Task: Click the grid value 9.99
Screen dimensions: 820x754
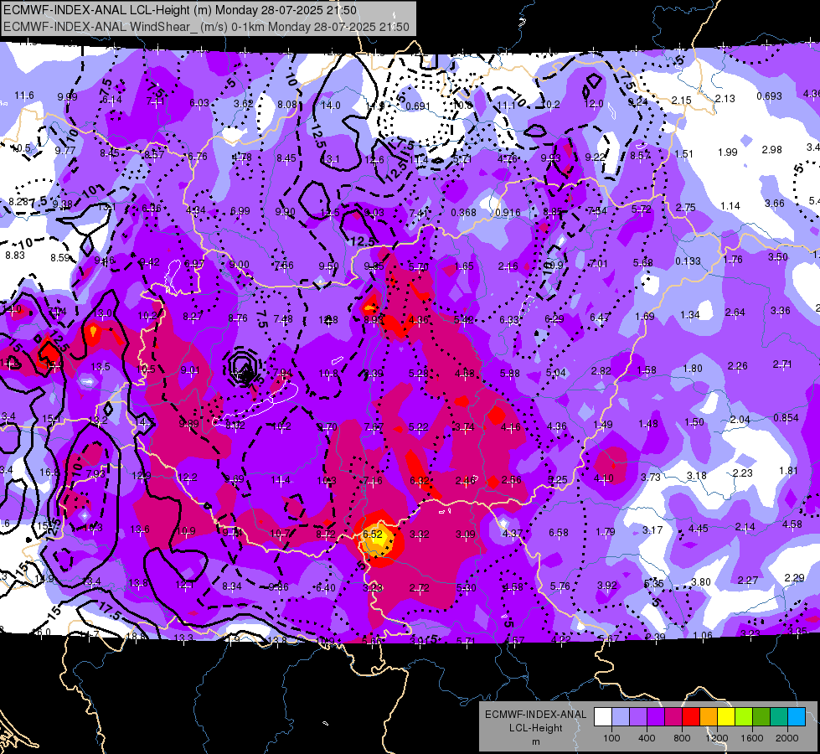Action: coord(68,97)
